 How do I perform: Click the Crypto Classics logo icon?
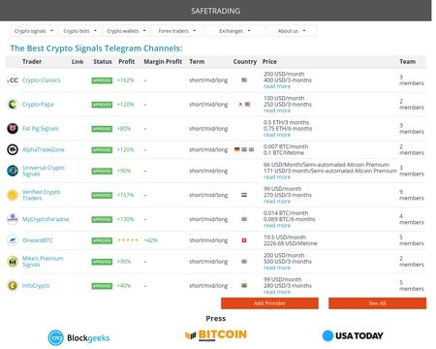(13, 79)
